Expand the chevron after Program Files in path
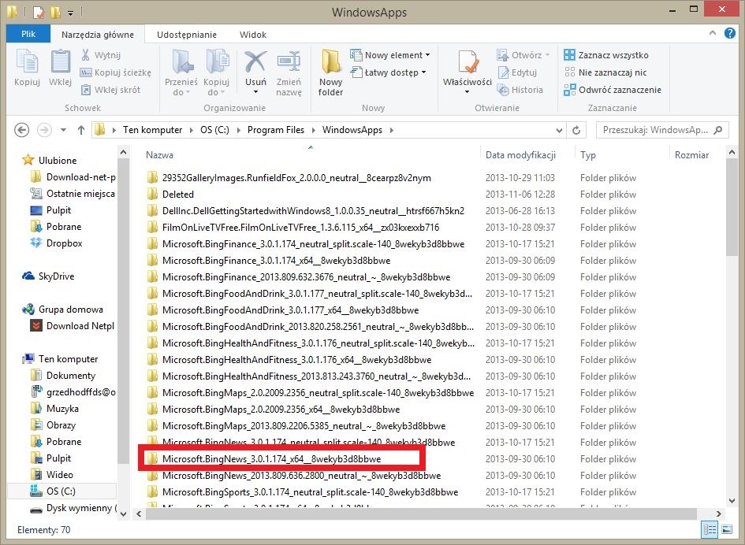The width and height of the screenshot is (745, 545). coord(314,130)
